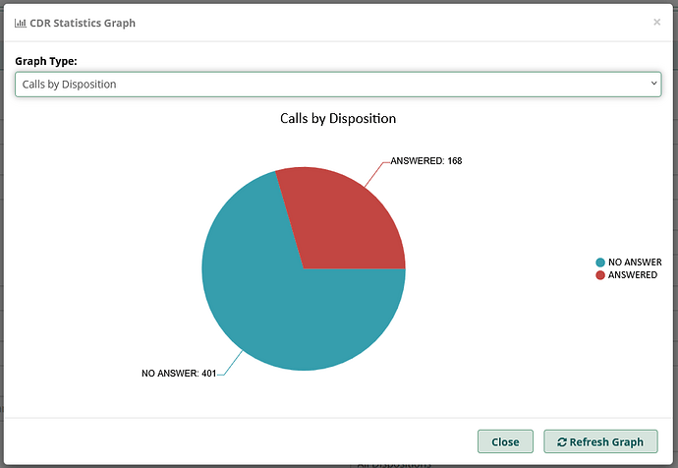Click the "NO ANSWER: 401" data label

click(x=178, y=374)
